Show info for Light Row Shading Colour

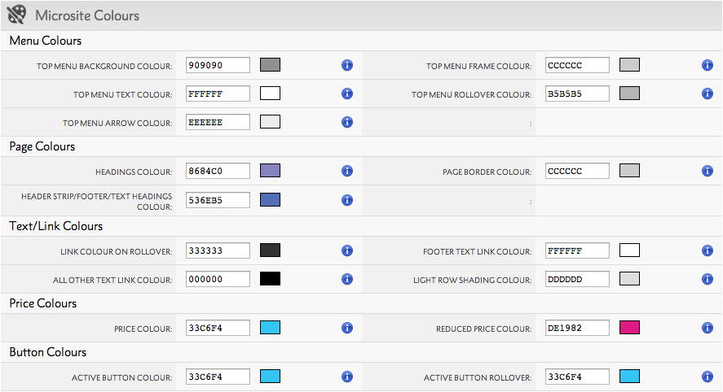pyautogui.click(x=707, y=279)
